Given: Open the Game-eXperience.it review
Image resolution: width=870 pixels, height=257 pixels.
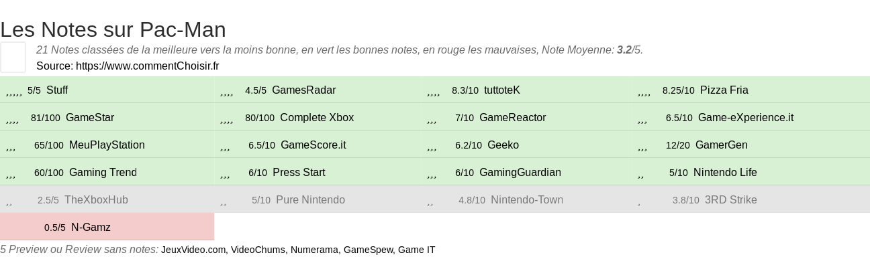Looking at the screenshot, I should click(x=745, y=118).
